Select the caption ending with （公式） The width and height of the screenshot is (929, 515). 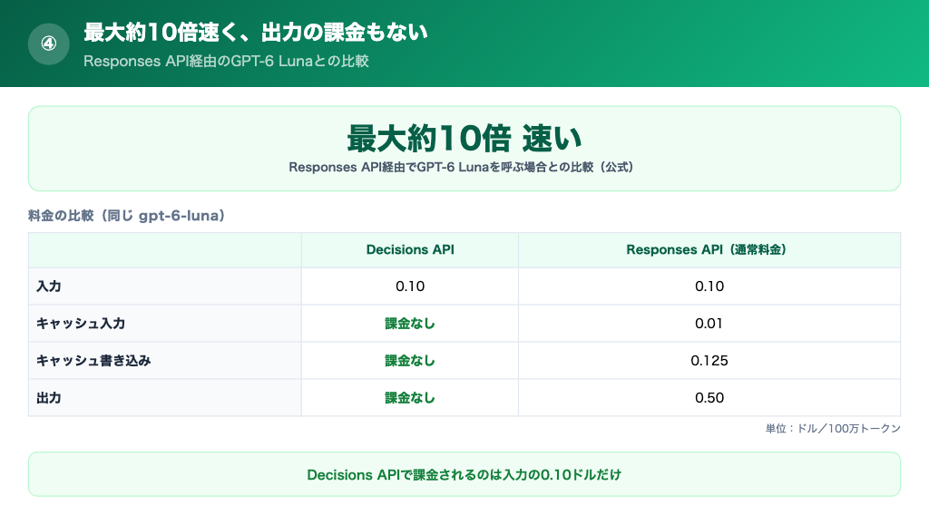461,167
